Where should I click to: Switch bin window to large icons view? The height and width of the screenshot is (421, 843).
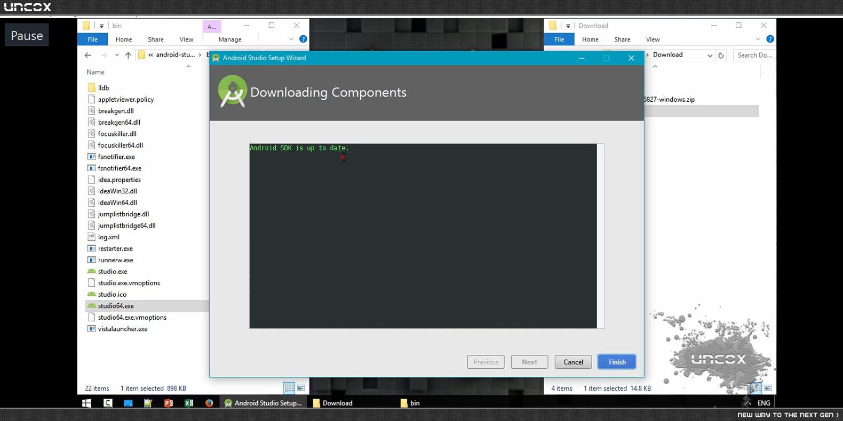click(x=301, y=388)
